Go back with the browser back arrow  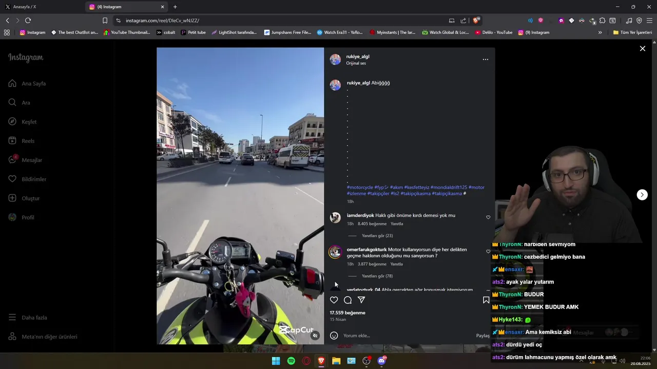[x=7, y=20]
